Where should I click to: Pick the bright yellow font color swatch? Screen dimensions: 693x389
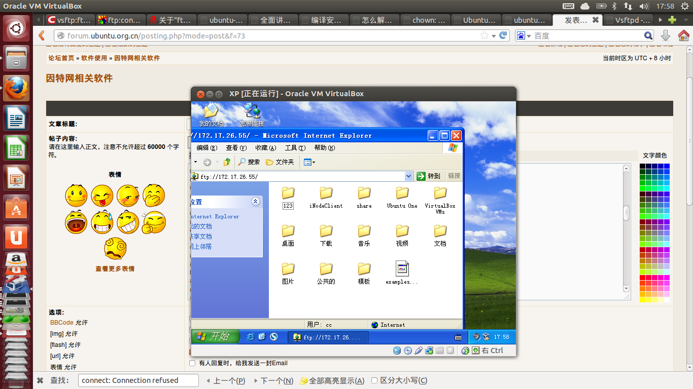[x=643, y=300]
